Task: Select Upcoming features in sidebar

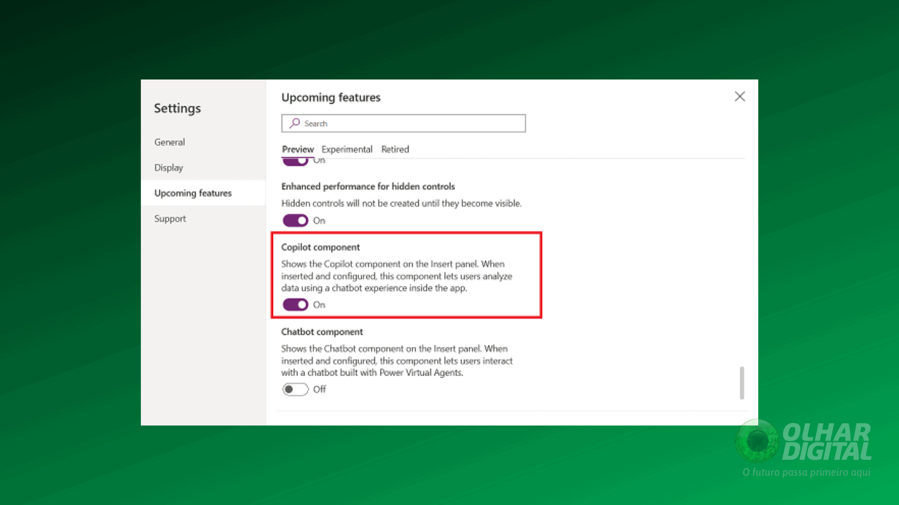Action: click(x=203, y=193)
